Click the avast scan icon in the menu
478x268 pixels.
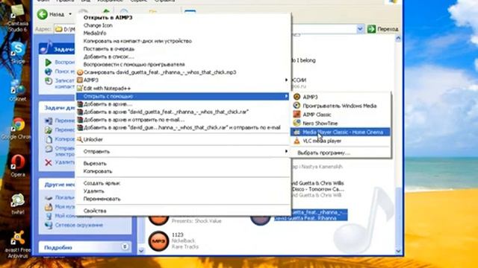pos(80,73)
